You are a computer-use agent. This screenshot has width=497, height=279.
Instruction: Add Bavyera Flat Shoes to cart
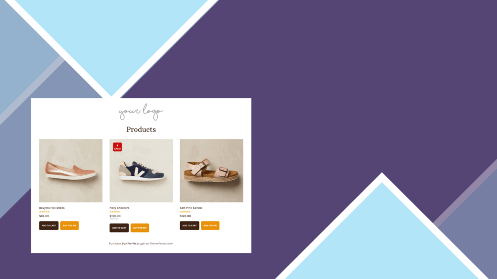pyautogui.click(x=49, y=226)
